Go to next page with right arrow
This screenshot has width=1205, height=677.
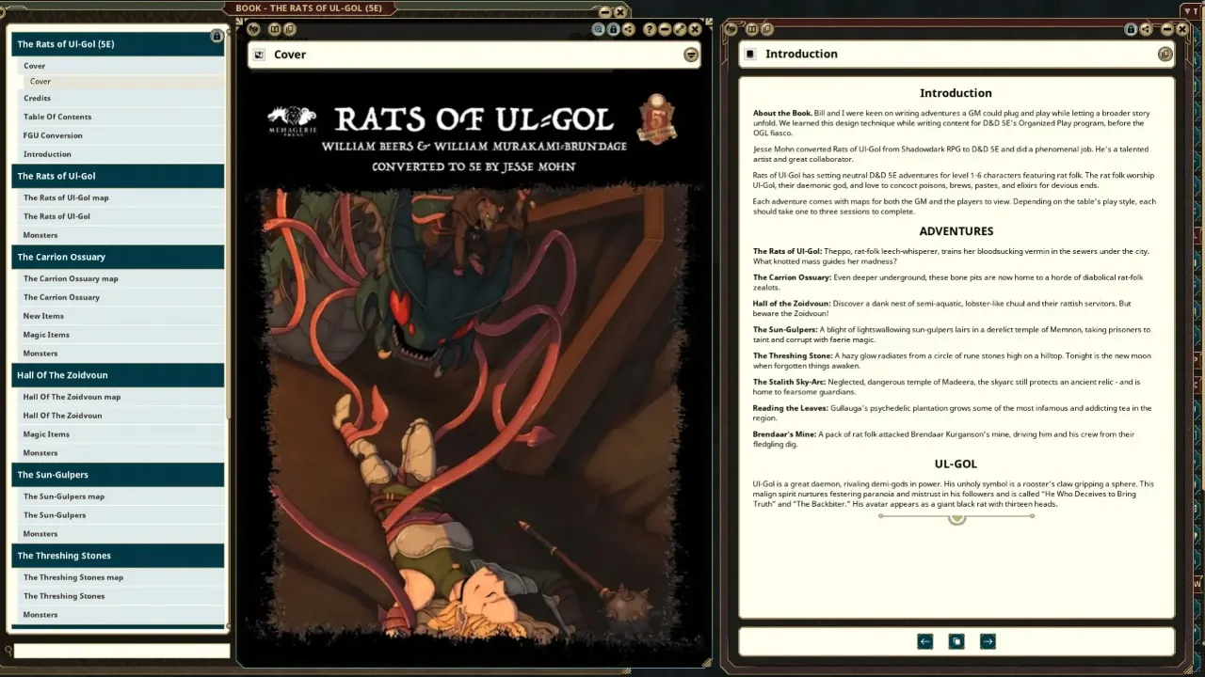click(x=988, y=641)
